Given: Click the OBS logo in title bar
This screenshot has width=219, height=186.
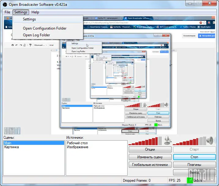Looking at the screenshot, I should click(x=5, y=5).
